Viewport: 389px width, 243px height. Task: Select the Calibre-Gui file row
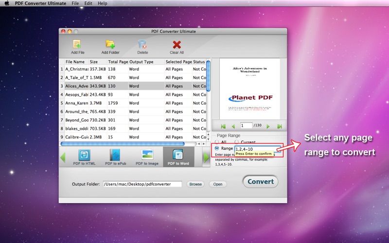133,137
